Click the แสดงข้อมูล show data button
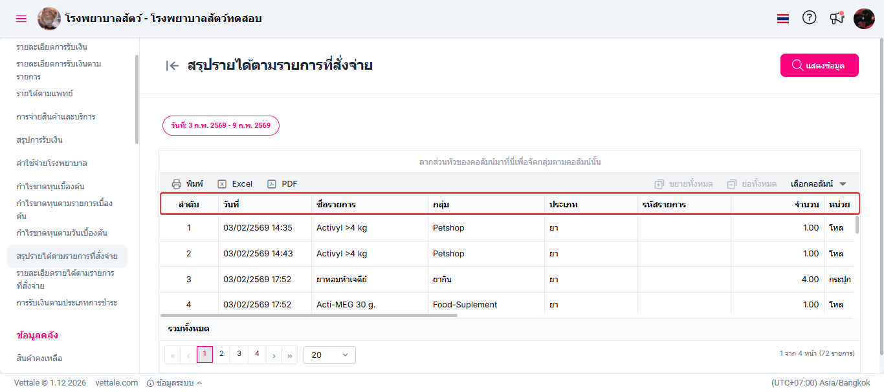The width and height of the screenshot is (884, 392). [819, 65]
